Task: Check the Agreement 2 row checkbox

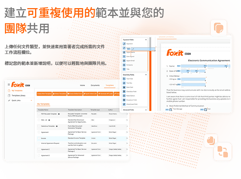Action: click(x=39, y=149)
